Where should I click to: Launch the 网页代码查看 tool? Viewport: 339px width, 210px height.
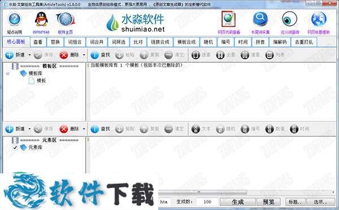tap(228, 19)
